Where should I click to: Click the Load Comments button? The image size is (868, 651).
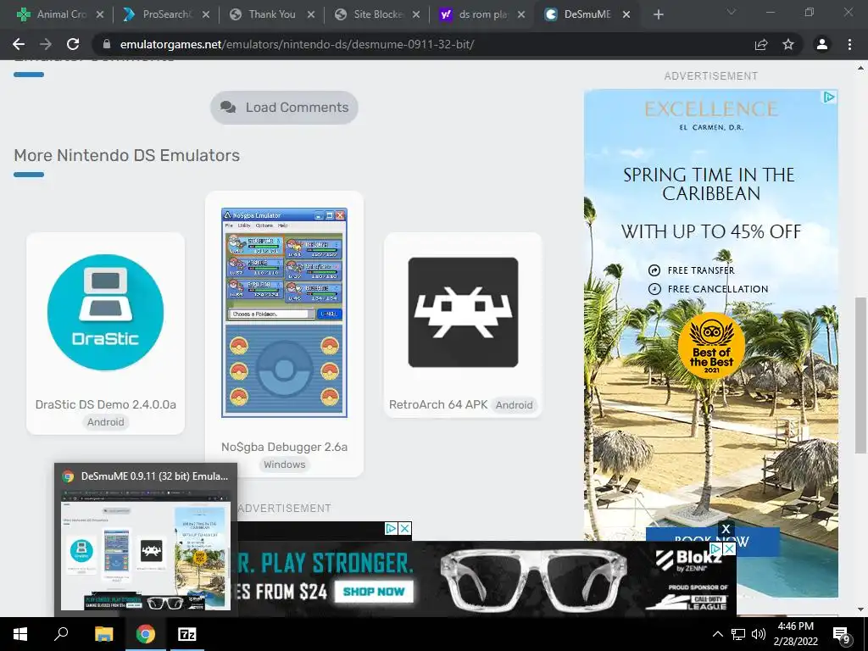point(284,108)
